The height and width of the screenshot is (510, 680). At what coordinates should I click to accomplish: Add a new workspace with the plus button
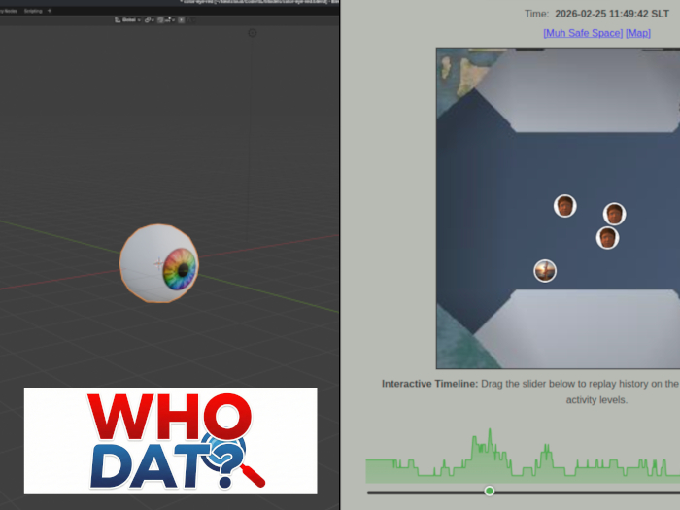(49, 11)
